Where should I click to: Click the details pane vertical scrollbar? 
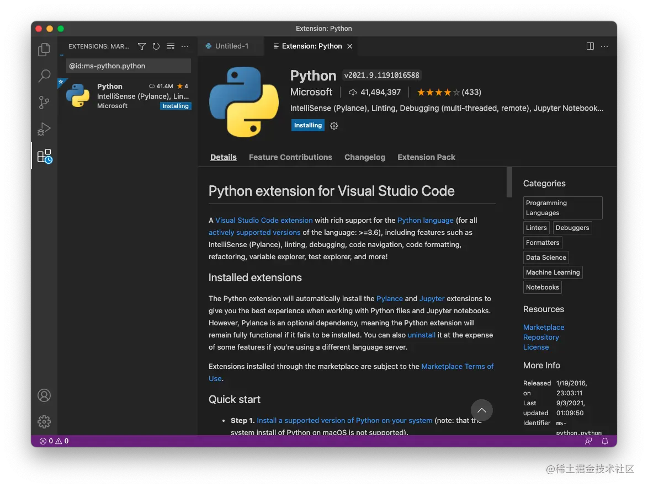point(509,183)
